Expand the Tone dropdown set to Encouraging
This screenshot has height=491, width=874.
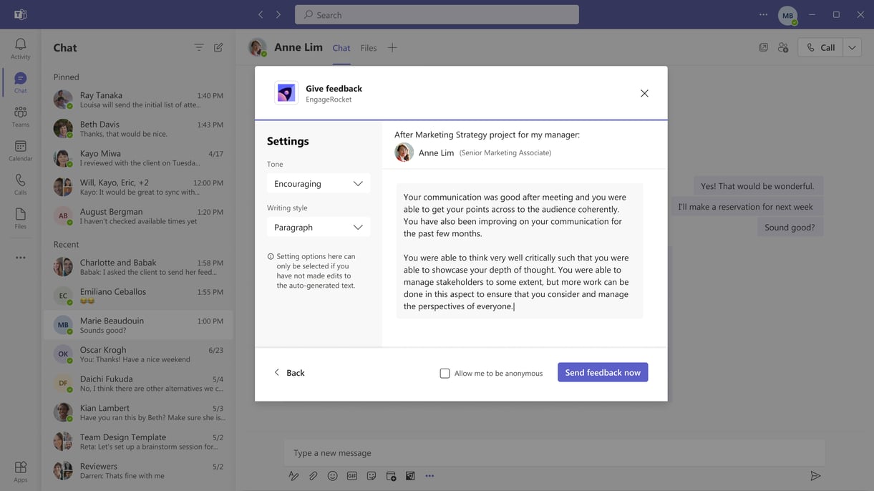click(x=319, y=183)
